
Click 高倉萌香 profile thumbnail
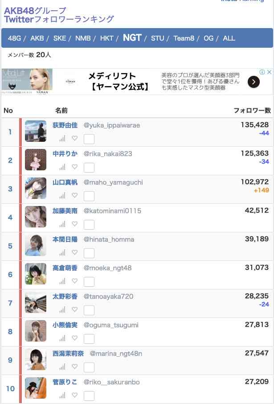pos(36,274)
